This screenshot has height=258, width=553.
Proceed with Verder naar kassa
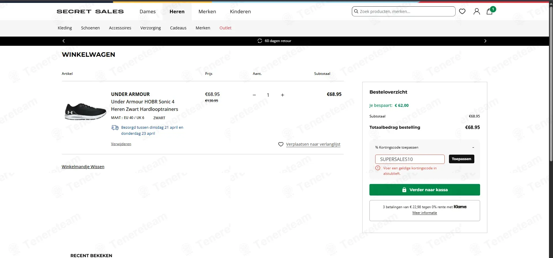pos(425,190)
